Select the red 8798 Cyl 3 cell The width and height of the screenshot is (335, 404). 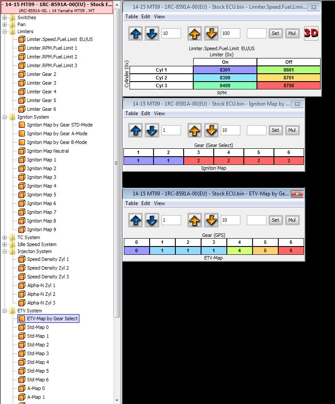288,86
